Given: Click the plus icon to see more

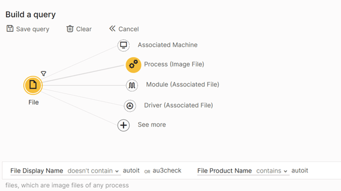Looking at the screenshot, I should point(124,125).
